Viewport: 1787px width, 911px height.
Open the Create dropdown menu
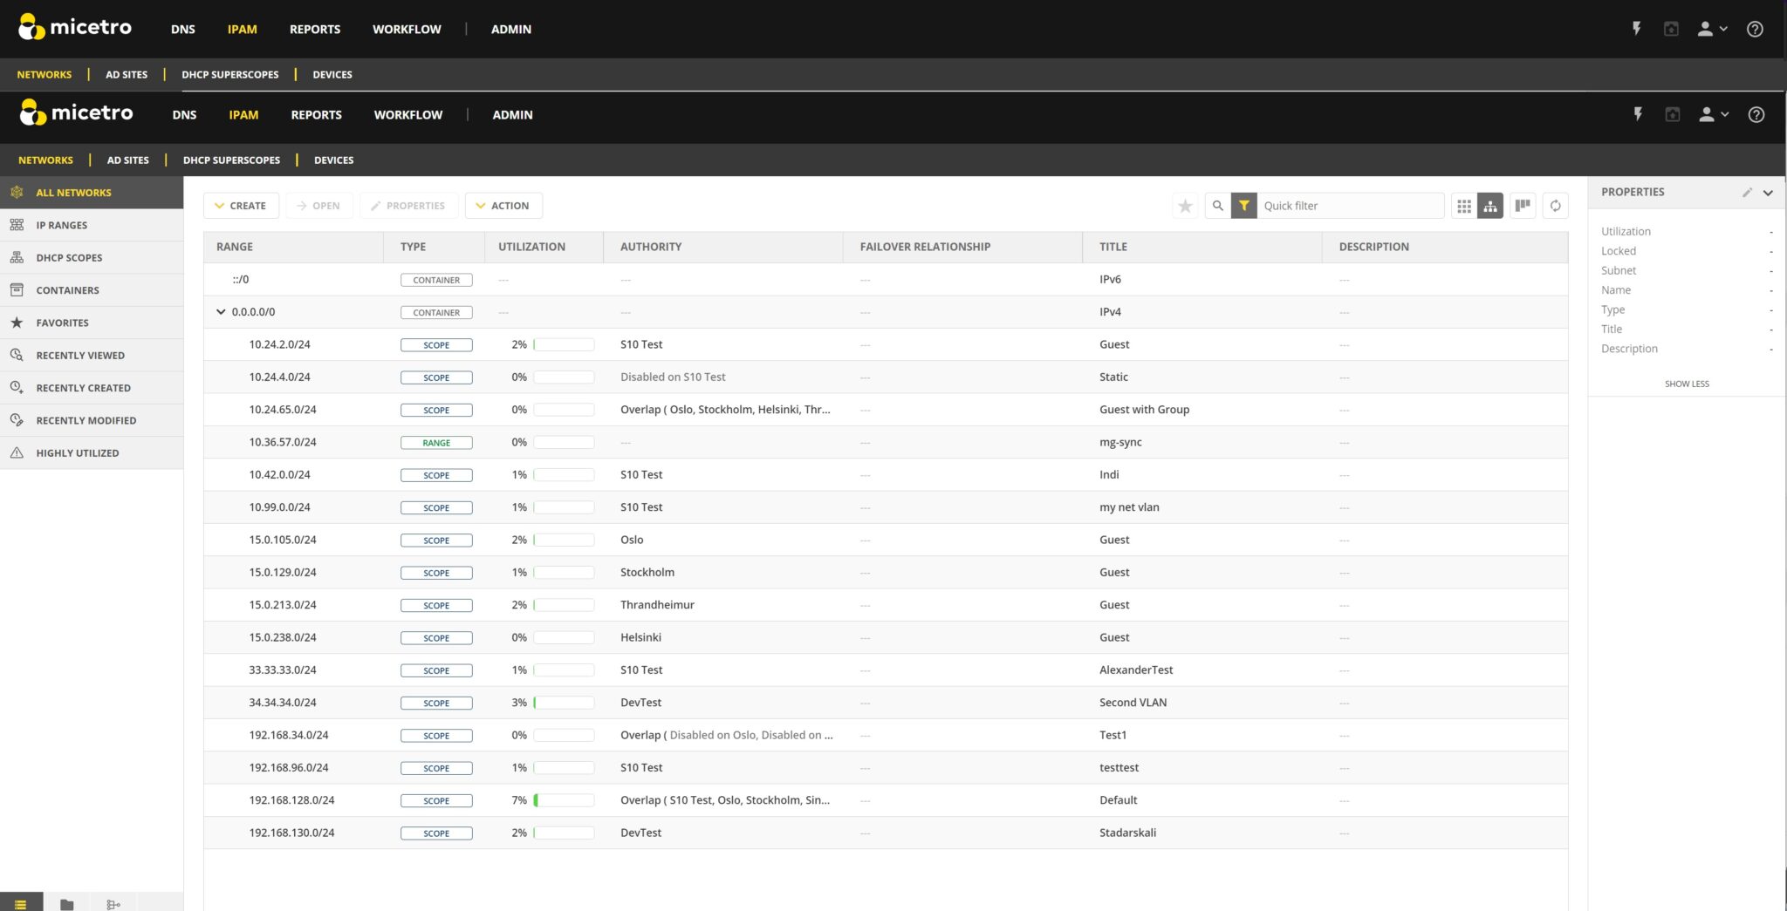pos(241,205)
